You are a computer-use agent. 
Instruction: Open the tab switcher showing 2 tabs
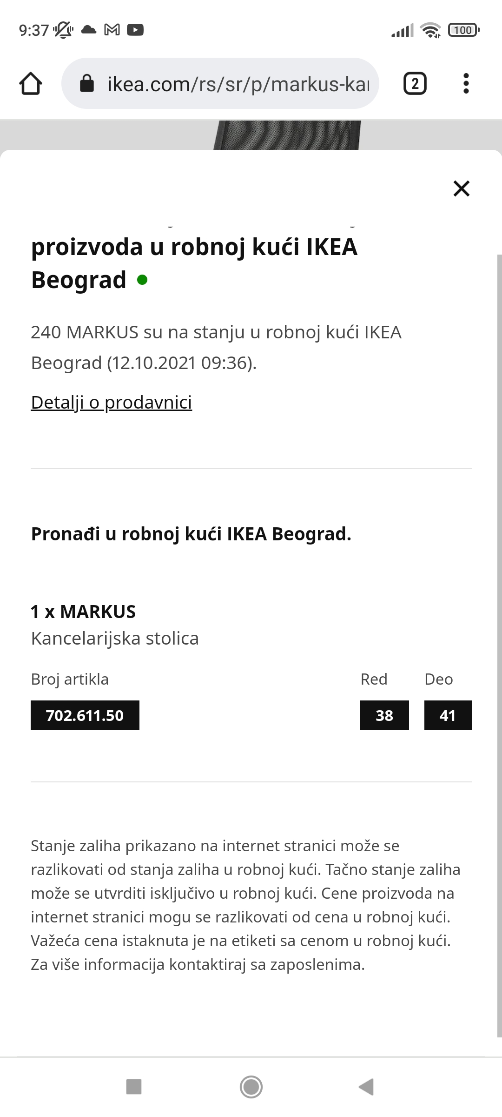coord(415,84)
